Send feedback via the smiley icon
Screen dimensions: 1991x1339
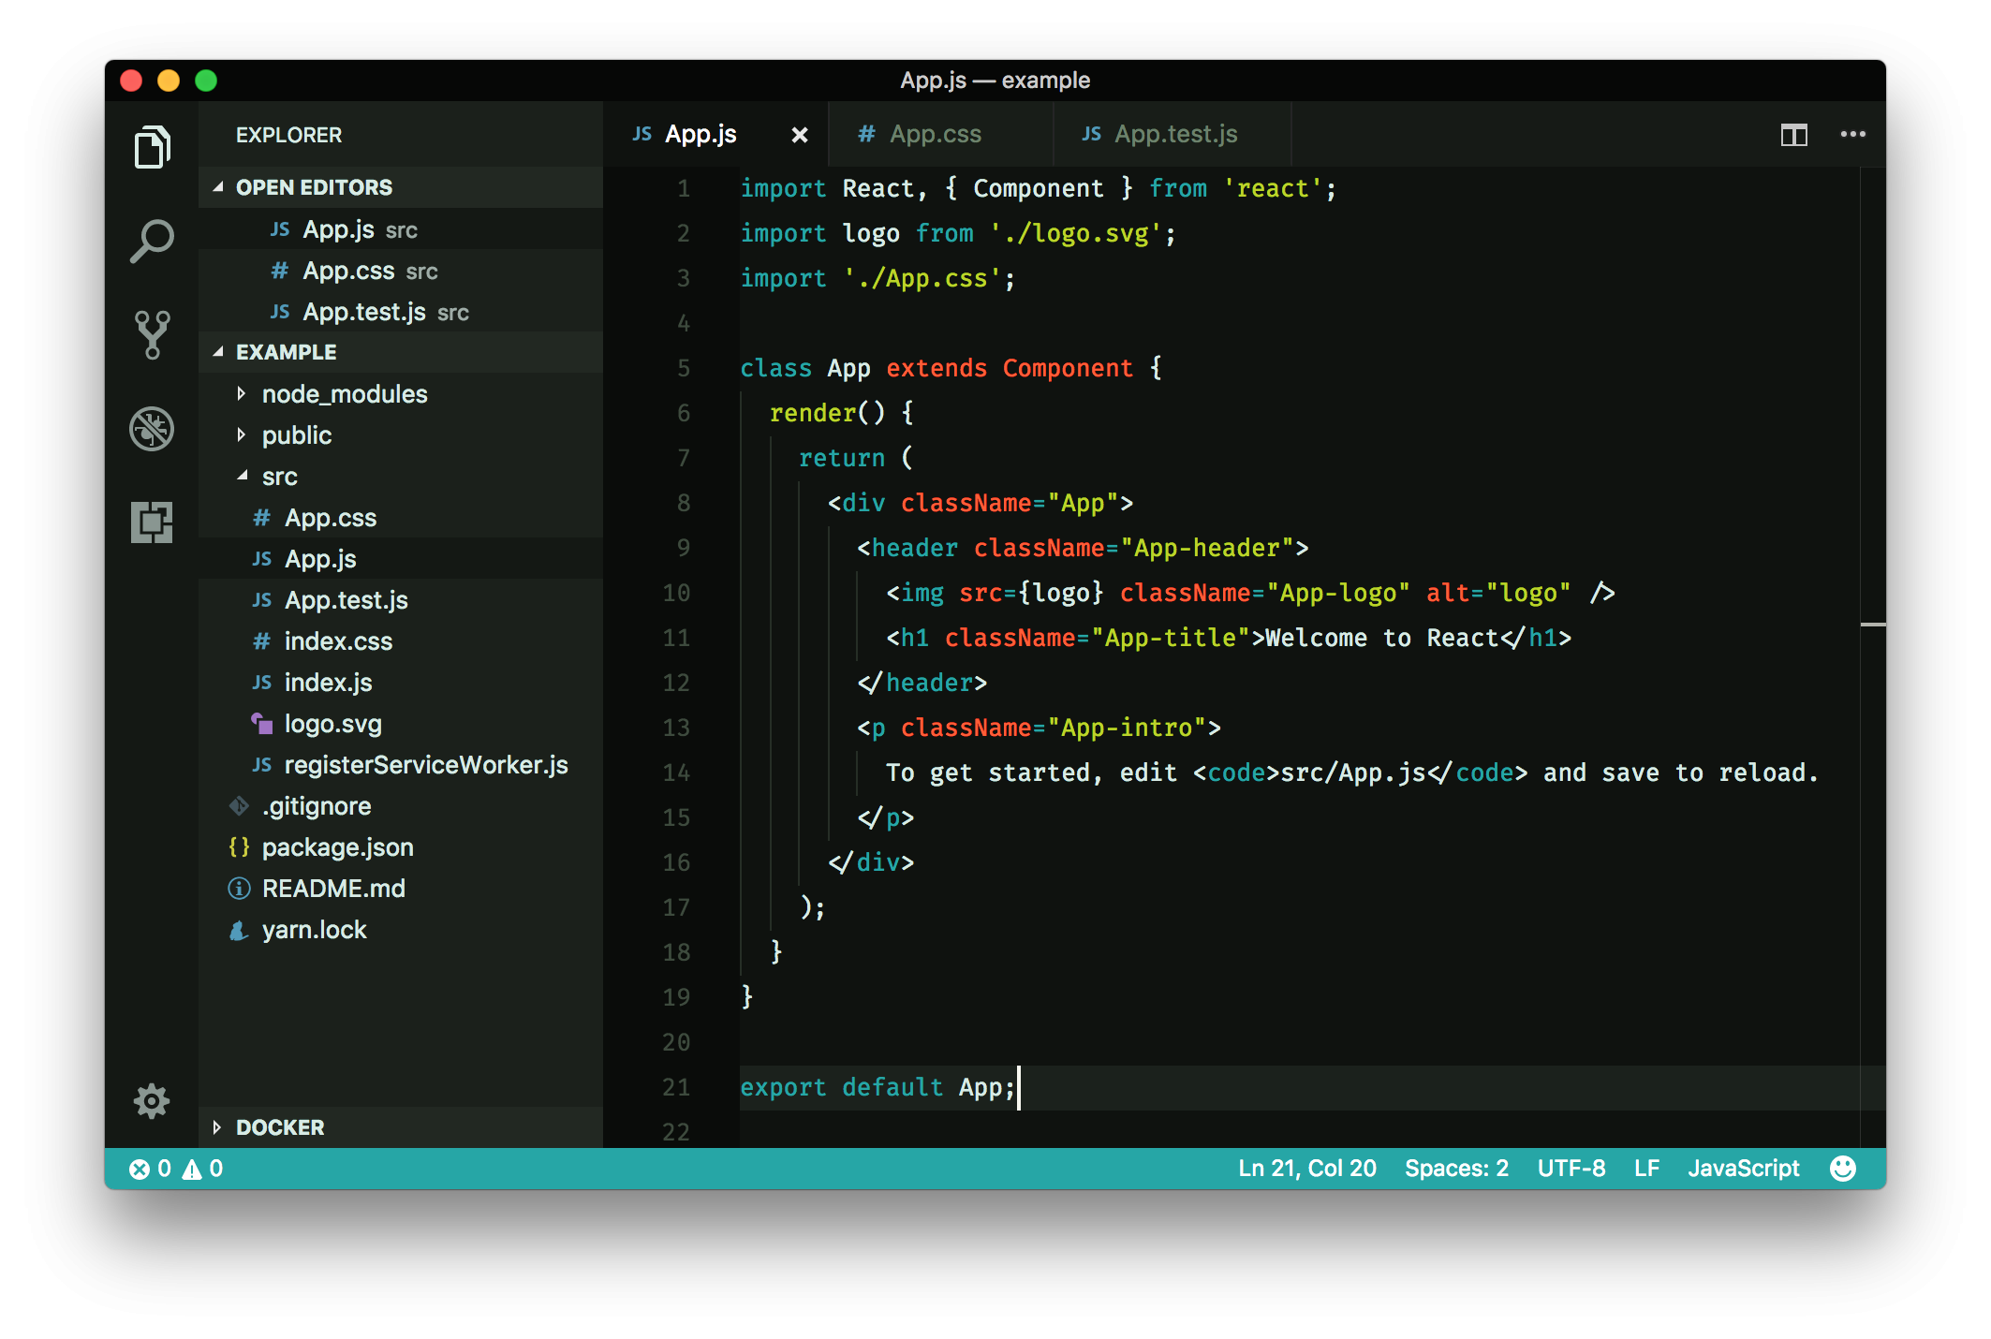point(1842,1168)
